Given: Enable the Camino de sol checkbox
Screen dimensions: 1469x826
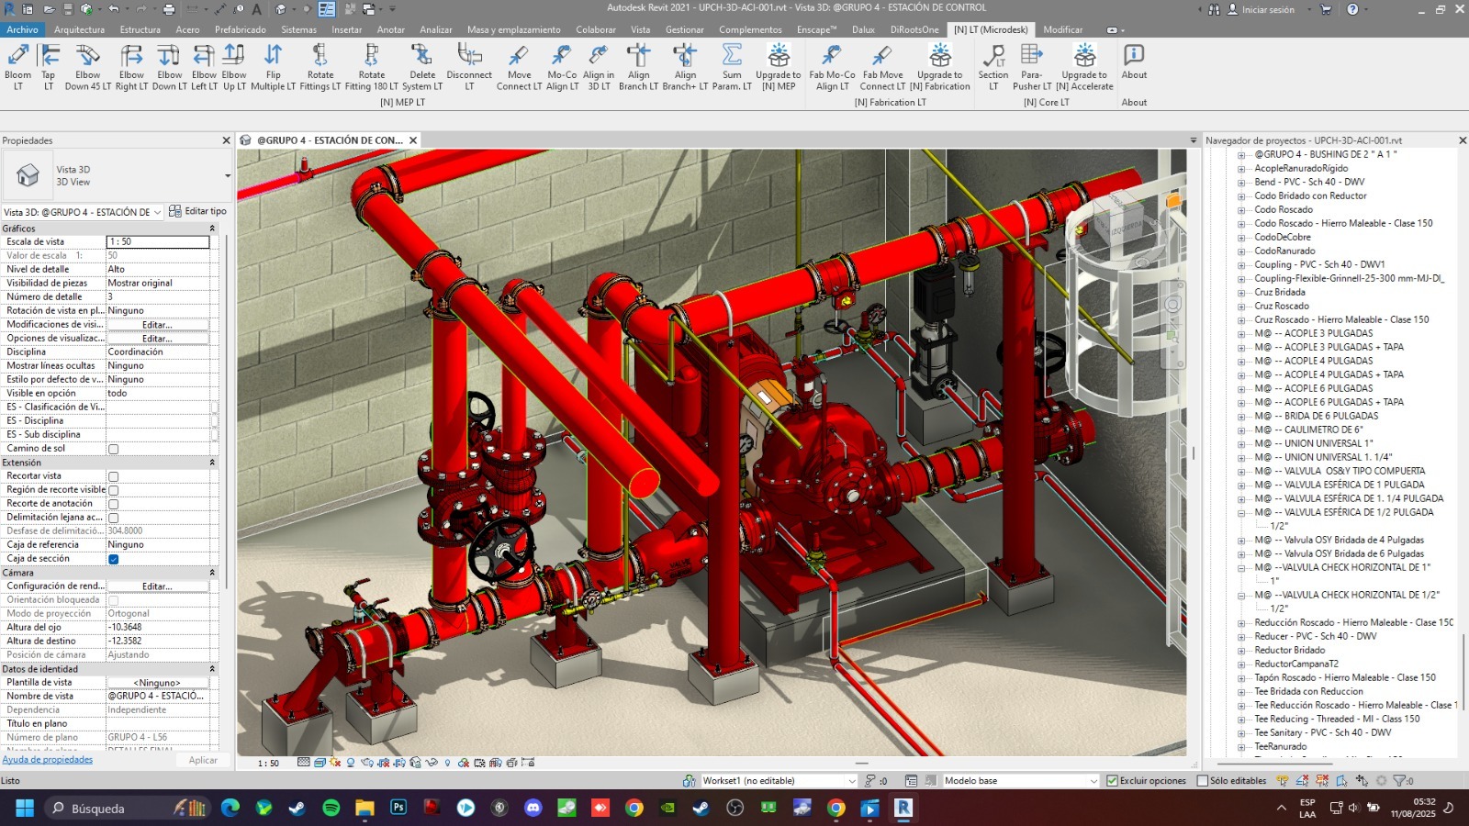Looking at the screenshot, I should tap(114, 449).
